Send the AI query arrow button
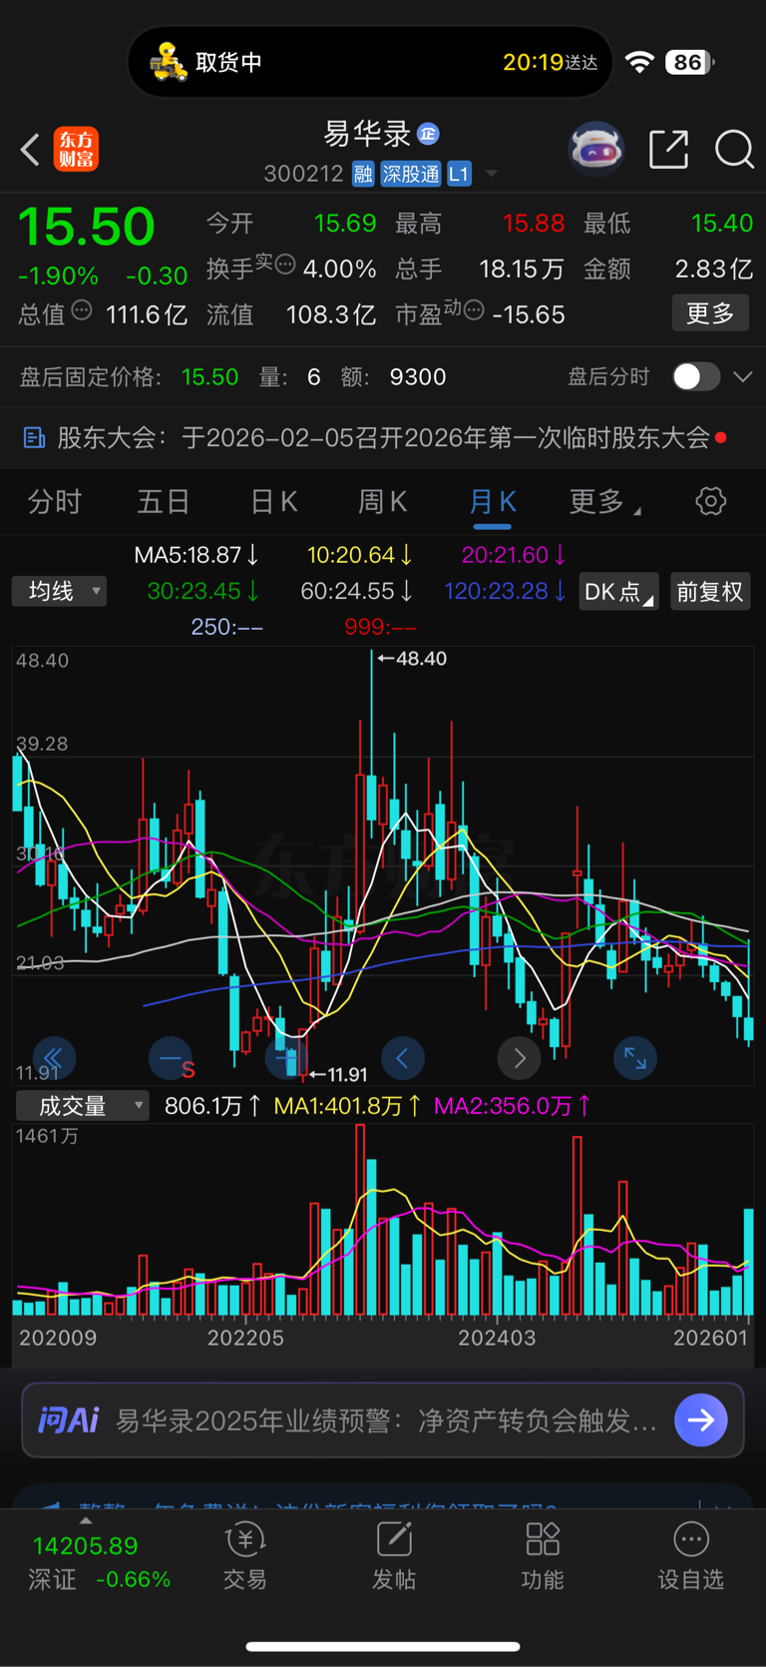The image size is (766, 1667). click(x=701, y=1419)
